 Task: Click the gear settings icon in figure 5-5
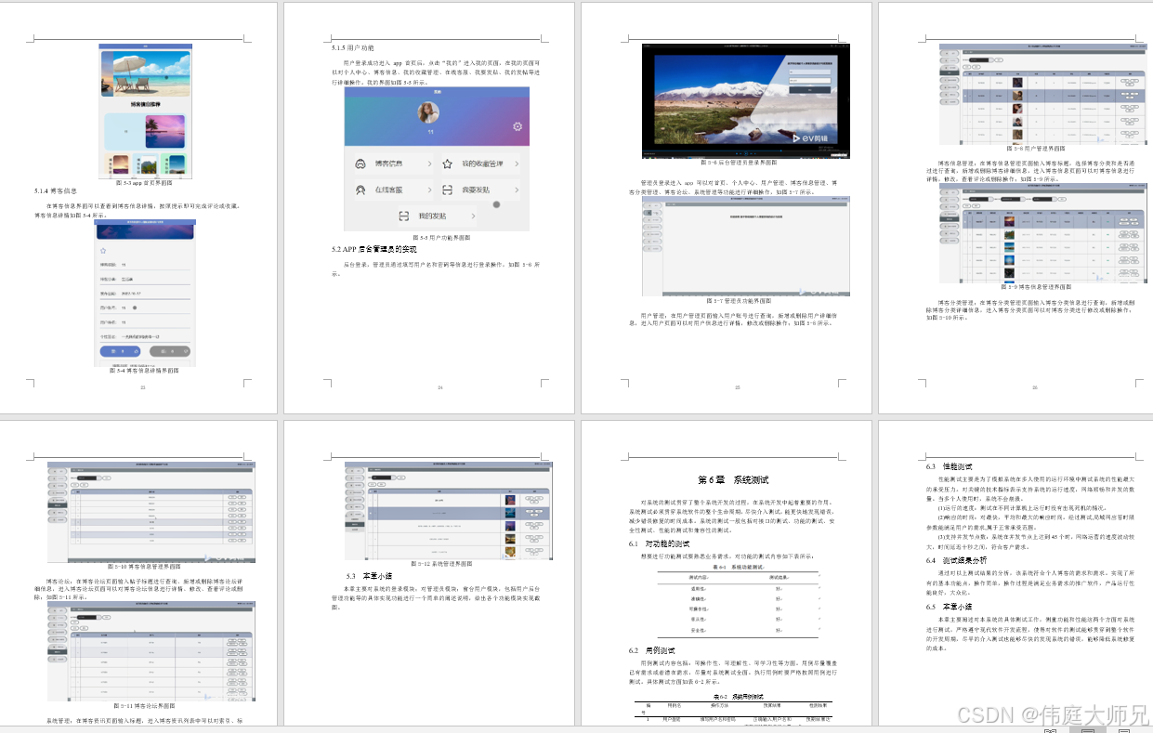point(518,127)
